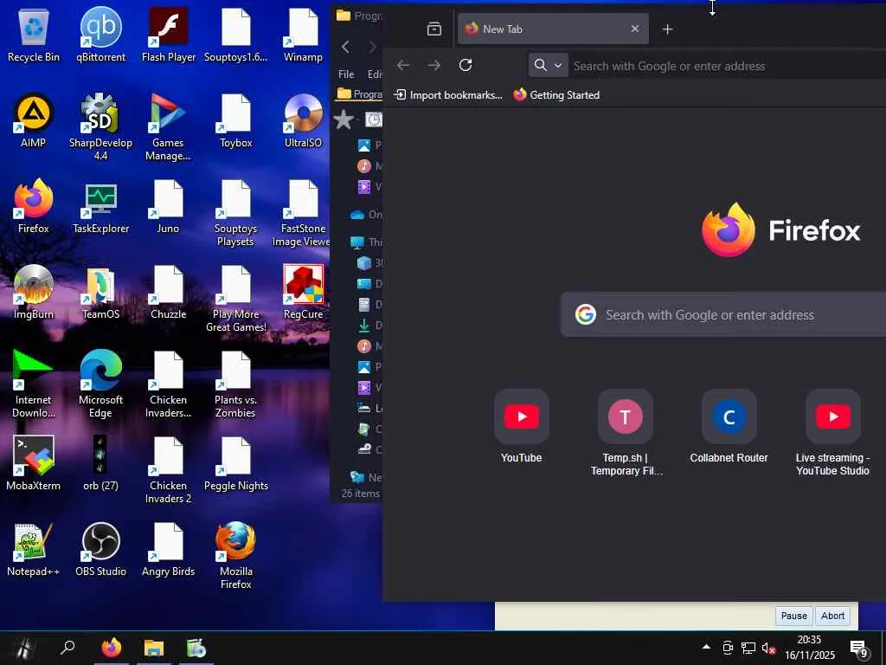Viewport: 886px width, 665px height.
Task: Switch to Firefox on the taskbar
Action: tap(112, 648)
